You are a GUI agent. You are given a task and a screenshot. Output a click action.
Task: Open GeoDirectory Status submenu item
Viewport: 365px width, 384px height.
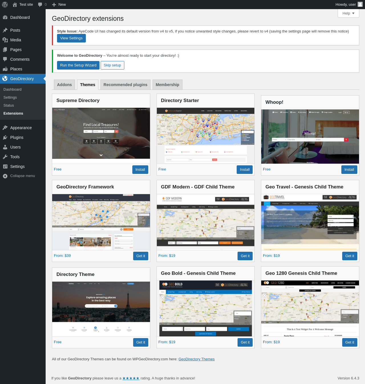tap(9, 105)
